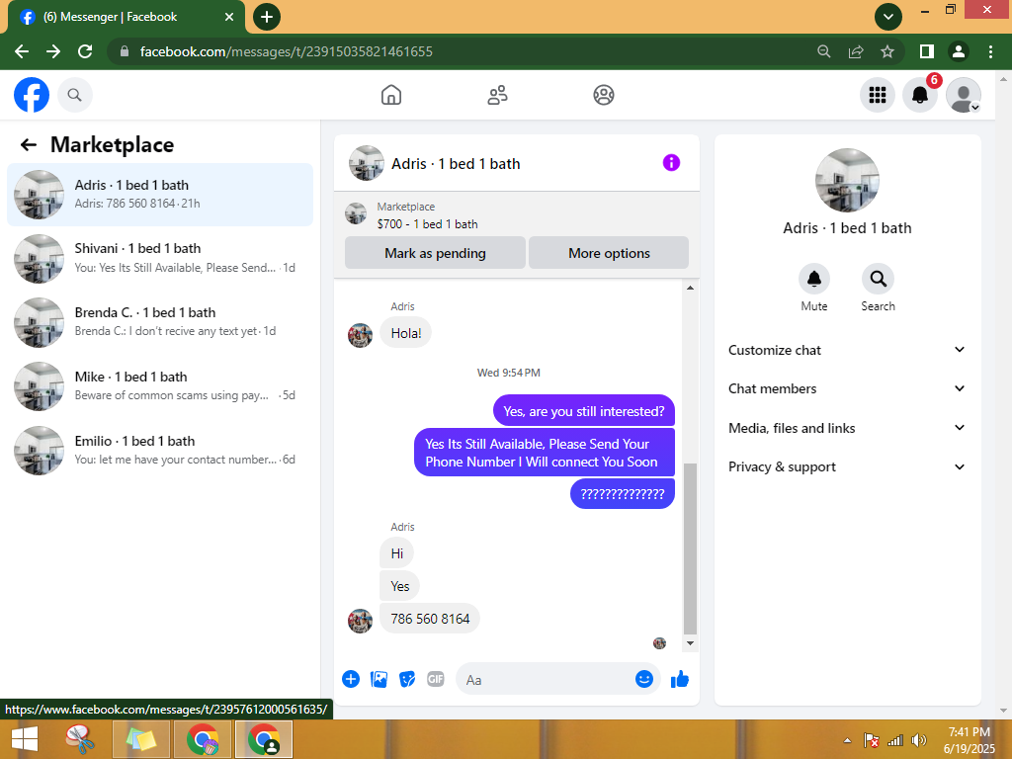Image resolution: width=1012 pixels, height=759 pixels.
Task: Bookmark this page with star icon
Action: click(887, 51)
